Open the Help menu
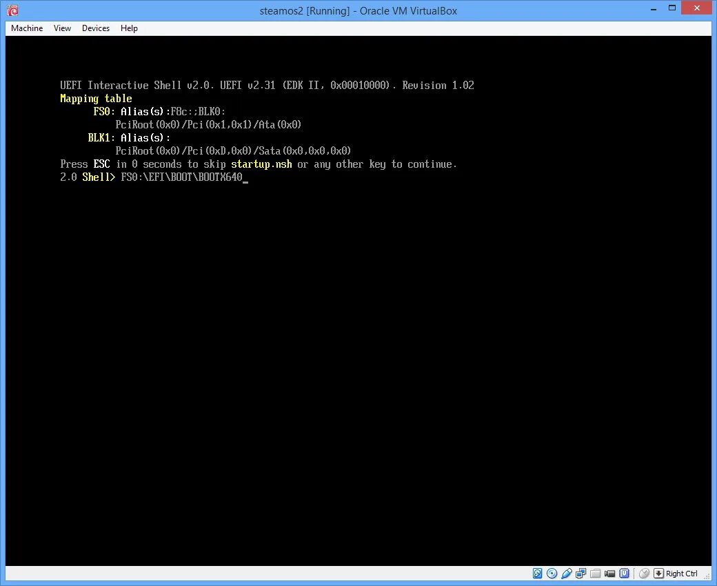Viewport: 717px width, 586px height. (129, 28)
